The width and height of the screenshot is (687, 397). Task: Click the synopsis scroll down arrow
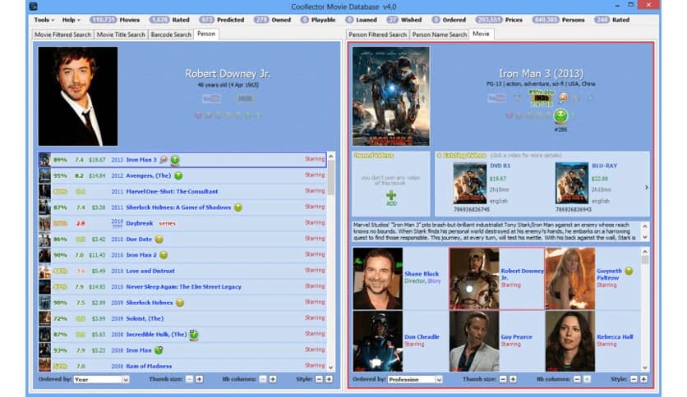645,237
